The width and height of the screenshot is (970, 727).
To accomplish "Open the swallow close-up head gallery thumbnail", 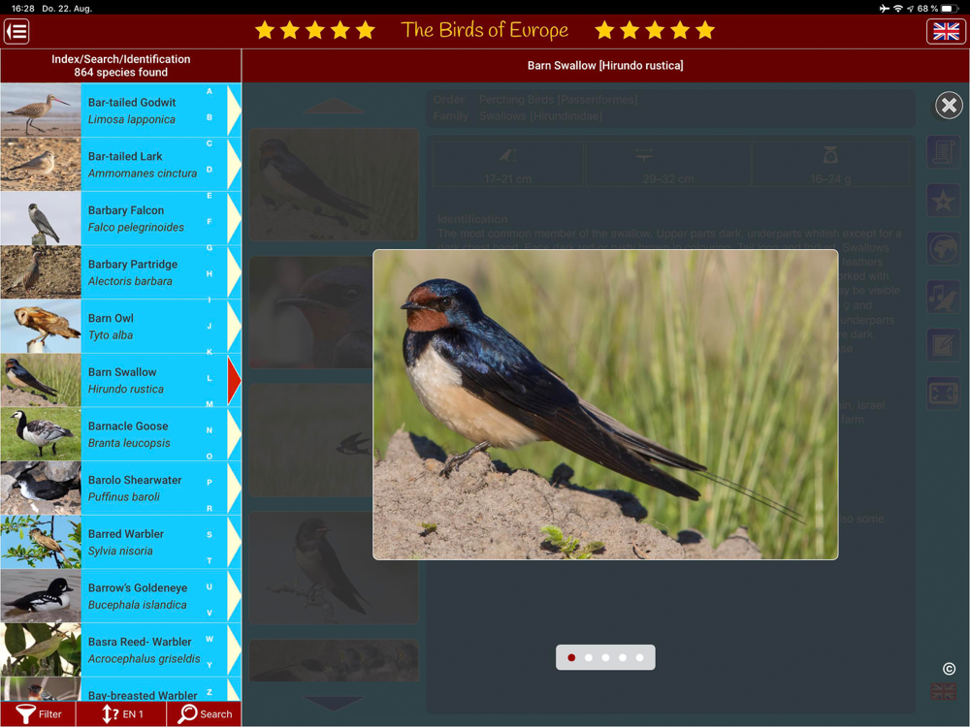I will coord(311,312).
